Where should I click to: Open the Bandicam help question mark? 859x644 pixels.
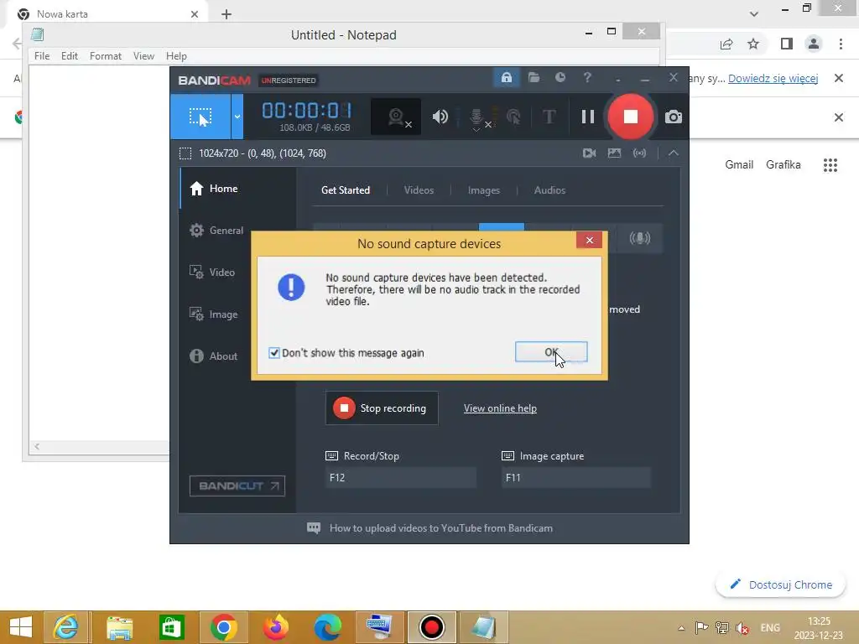coord(586,78)
